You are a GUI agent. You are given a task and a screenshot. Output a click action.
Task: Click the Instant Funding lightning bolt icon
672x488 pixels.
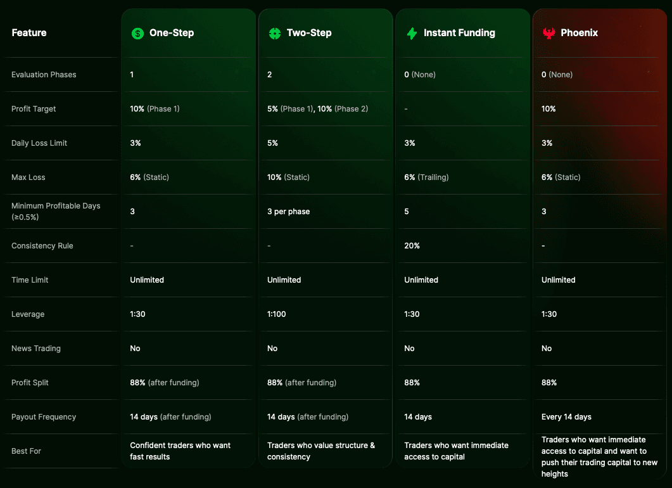(412, 33)
